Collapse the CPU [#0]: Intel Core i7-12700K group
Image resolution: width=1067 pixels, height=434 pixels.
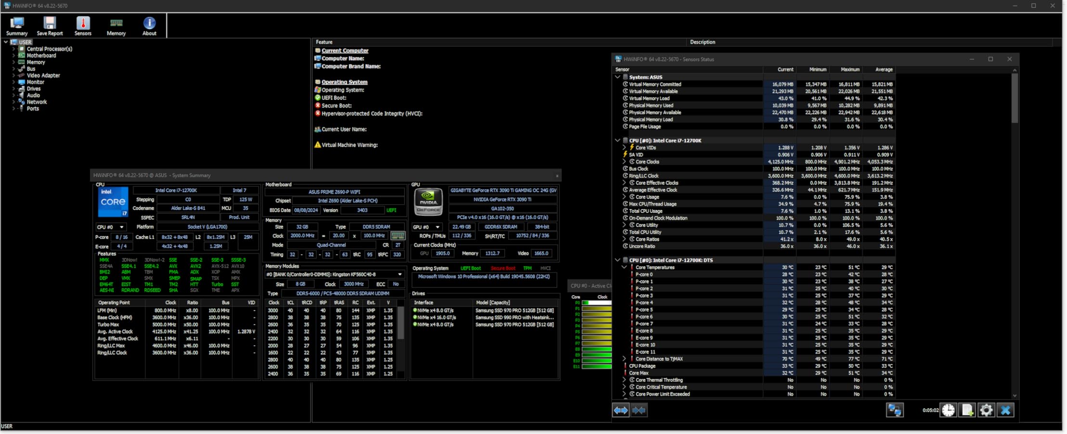click(x=617, y=140)
